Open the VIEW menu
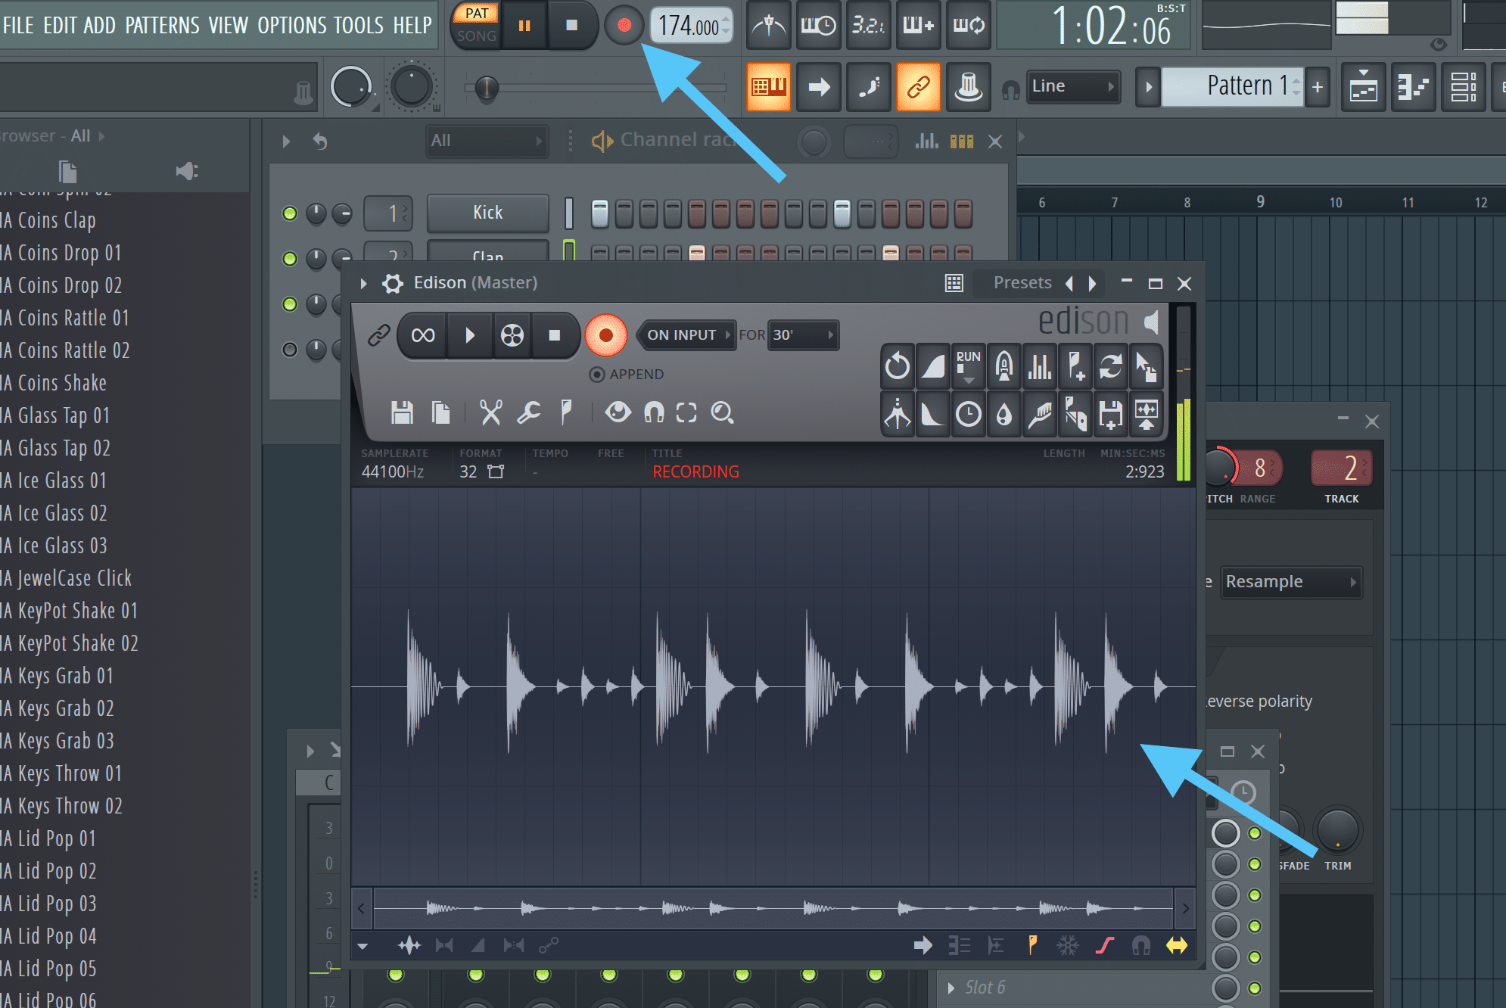 coord(229,25)
